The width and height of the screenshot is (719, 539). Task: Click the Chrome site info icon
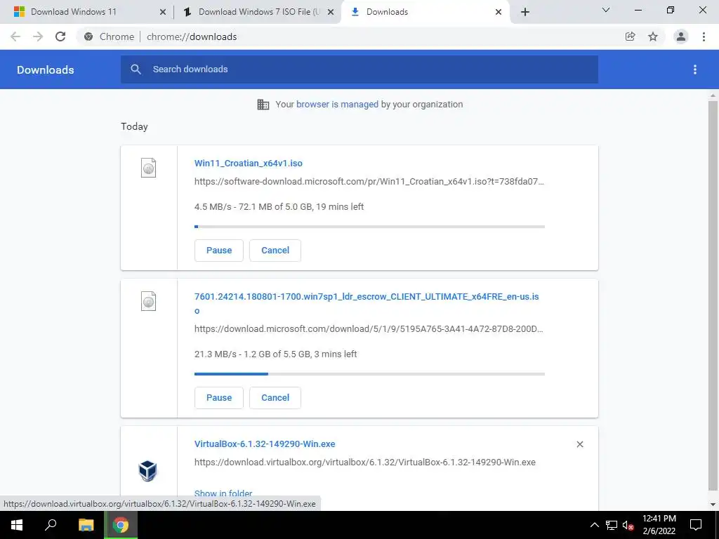88,36
